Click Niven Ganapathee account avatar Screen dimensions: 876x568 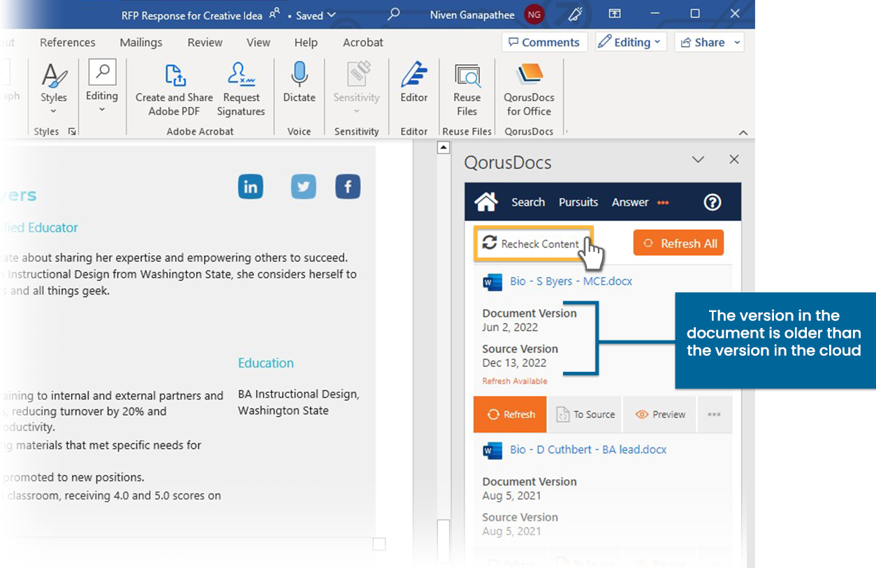click(x=534, y=15)
